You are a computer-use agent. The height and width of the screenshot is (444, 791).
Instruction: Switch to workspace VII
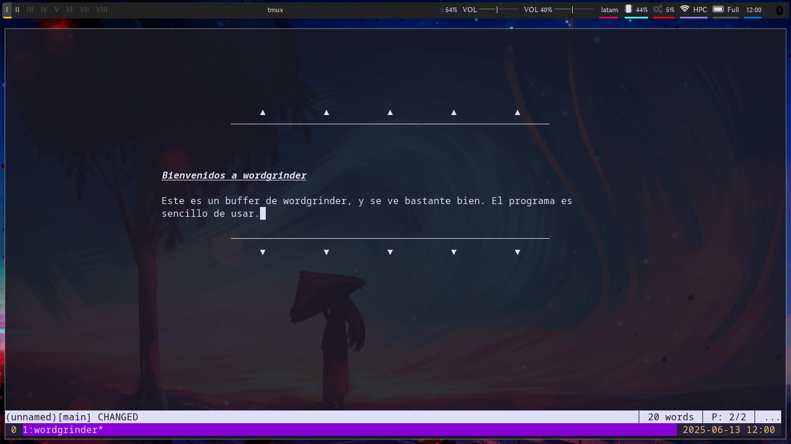point(85,10)
